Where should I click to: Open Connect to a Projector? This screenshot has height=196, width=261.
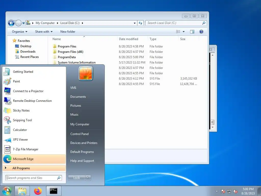34,91
